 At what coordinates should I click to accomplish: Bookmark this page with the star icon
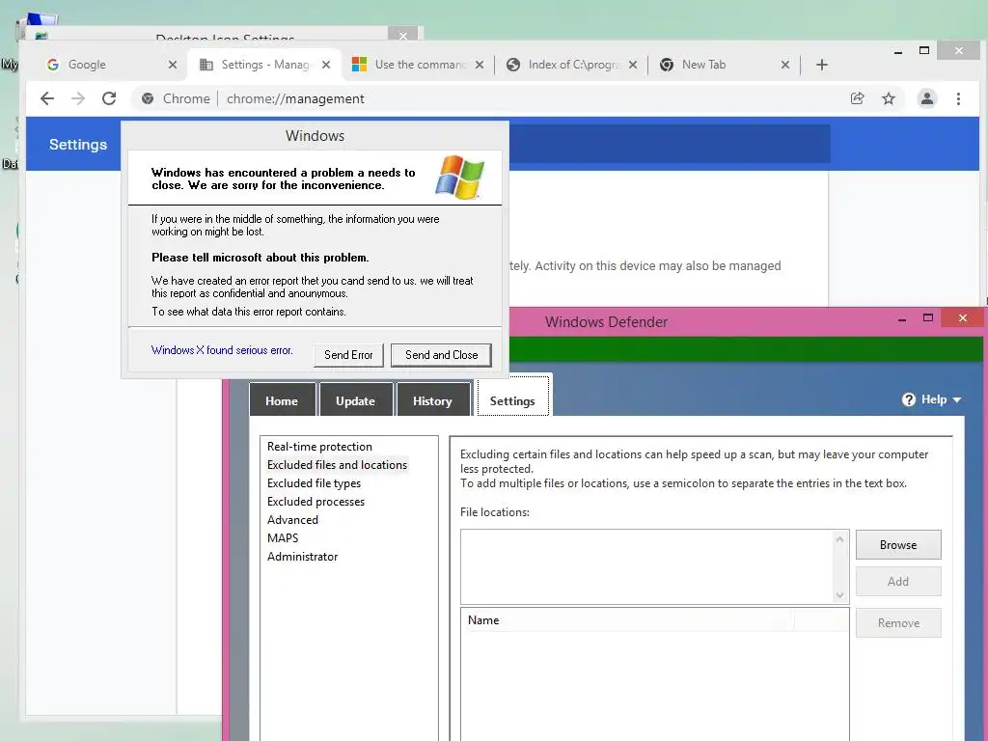[x=889, y=98]
